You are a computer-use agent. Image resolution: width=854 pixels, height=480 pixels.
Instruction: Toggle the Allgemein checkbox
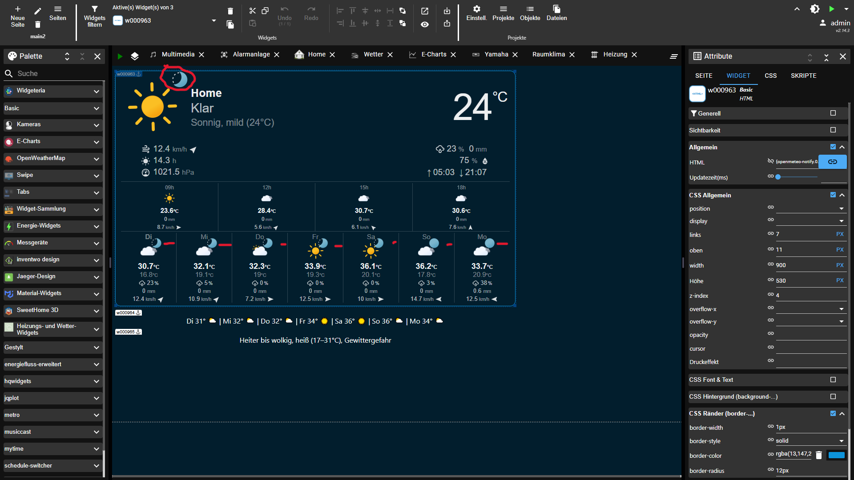[x=833, y=147]
